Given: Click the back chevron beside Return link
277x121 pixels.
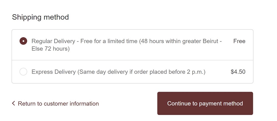Looking at the screenshot, I should click(13, 103).
